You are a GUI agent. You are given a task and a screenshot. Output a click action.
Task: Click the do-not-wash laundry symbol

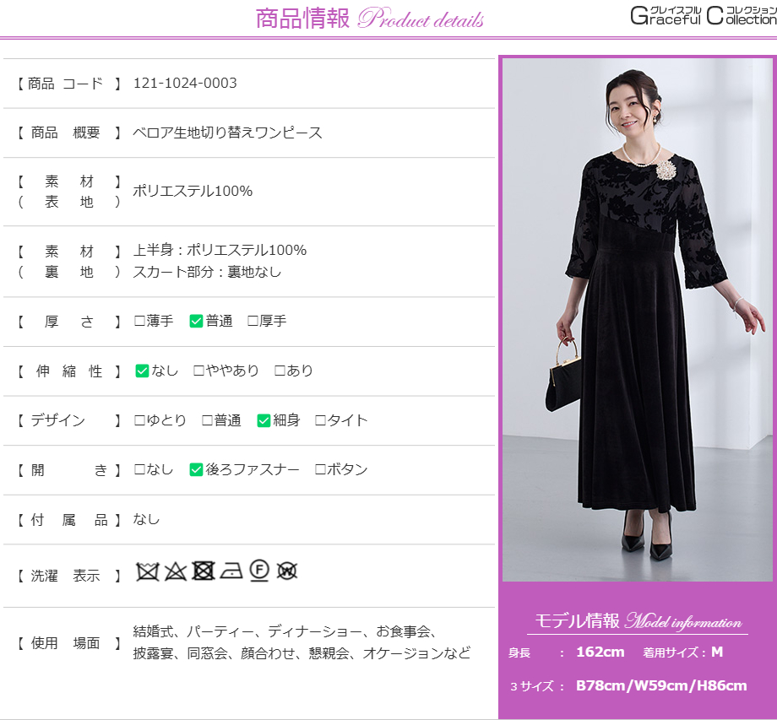tap(148, 571)
